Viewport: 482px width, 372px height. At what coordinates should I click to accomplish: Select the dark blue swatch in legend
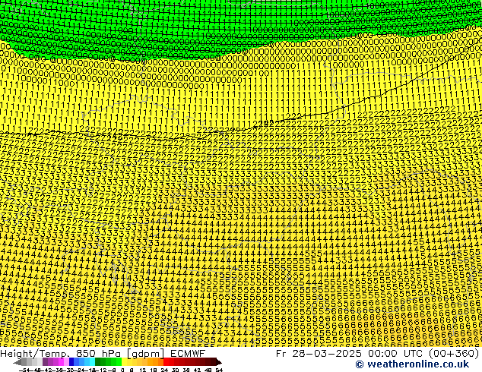(72, 362)
